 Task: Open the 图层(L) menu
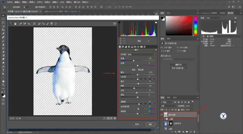32,2
